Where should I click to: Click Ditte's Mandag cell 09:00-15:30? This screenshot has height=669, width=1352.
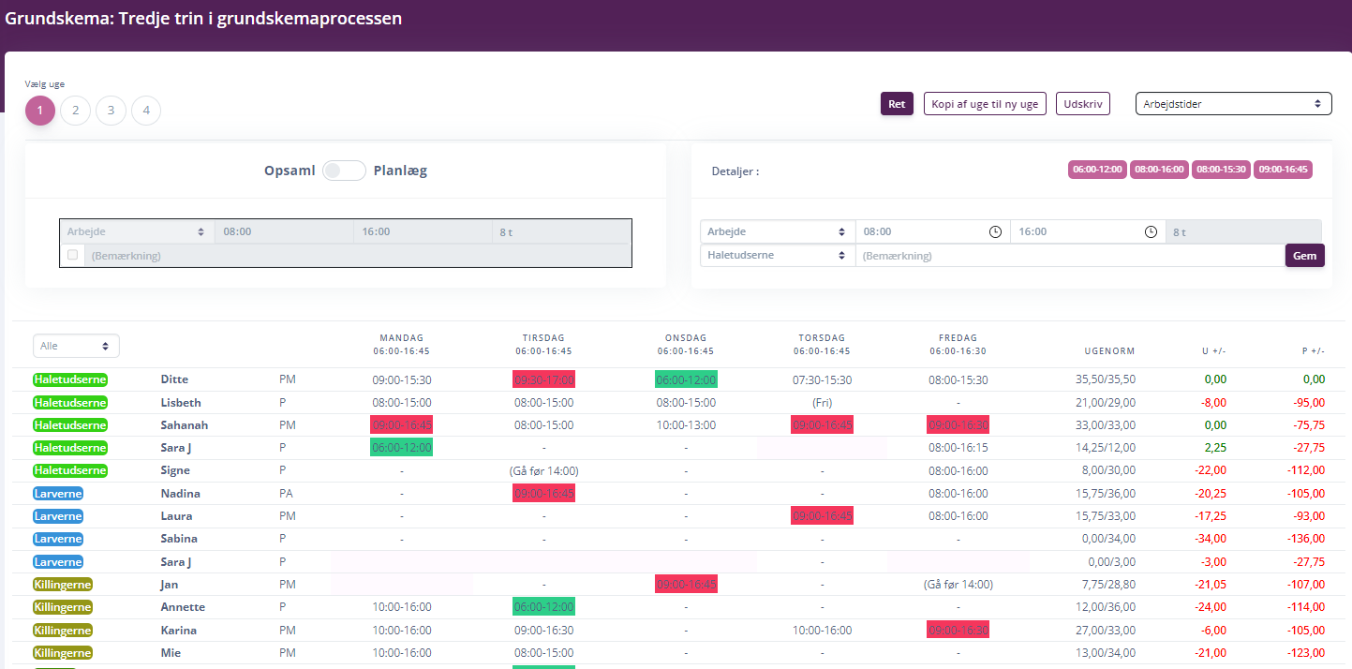click(401, 379)
